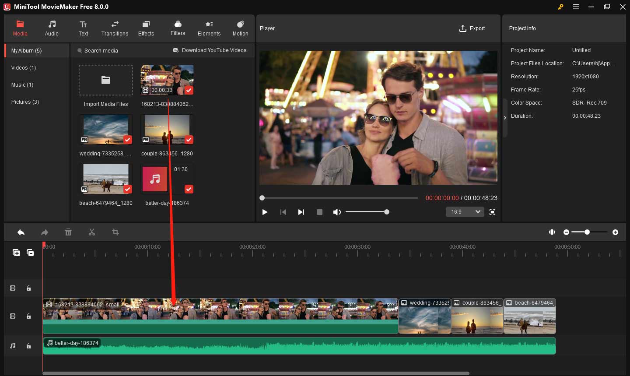Screen dimensions: 630x376
Task: Lock the main video track
Action: [x=28, y=316]
